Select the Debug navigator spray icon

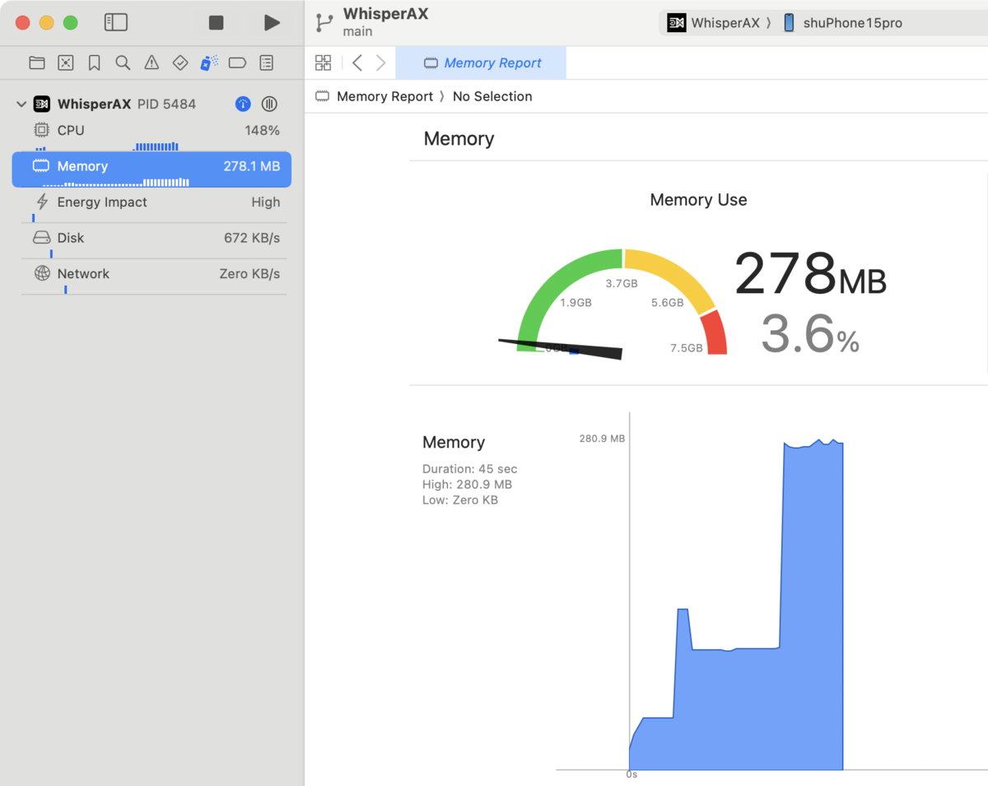[x=209, y=63]
